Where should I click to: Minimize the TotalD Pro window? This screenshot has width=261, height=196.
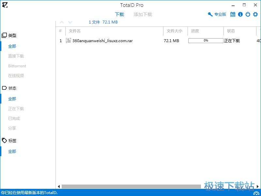(x=233, y=6)
